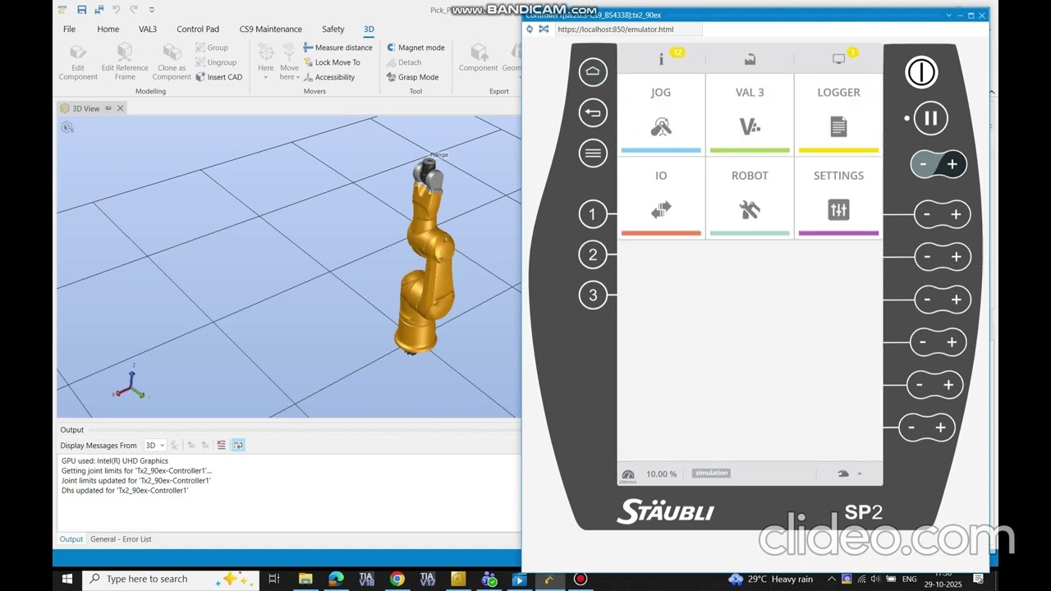Image resolution: width=1051 pixels, height=591 pixels.
Task: Switch to the VAL3 ribbon tab
Action: click(x=148, y=29)
